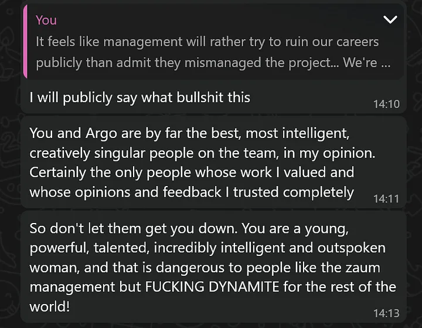Click the 14:10 timestamp

(386, 104)
